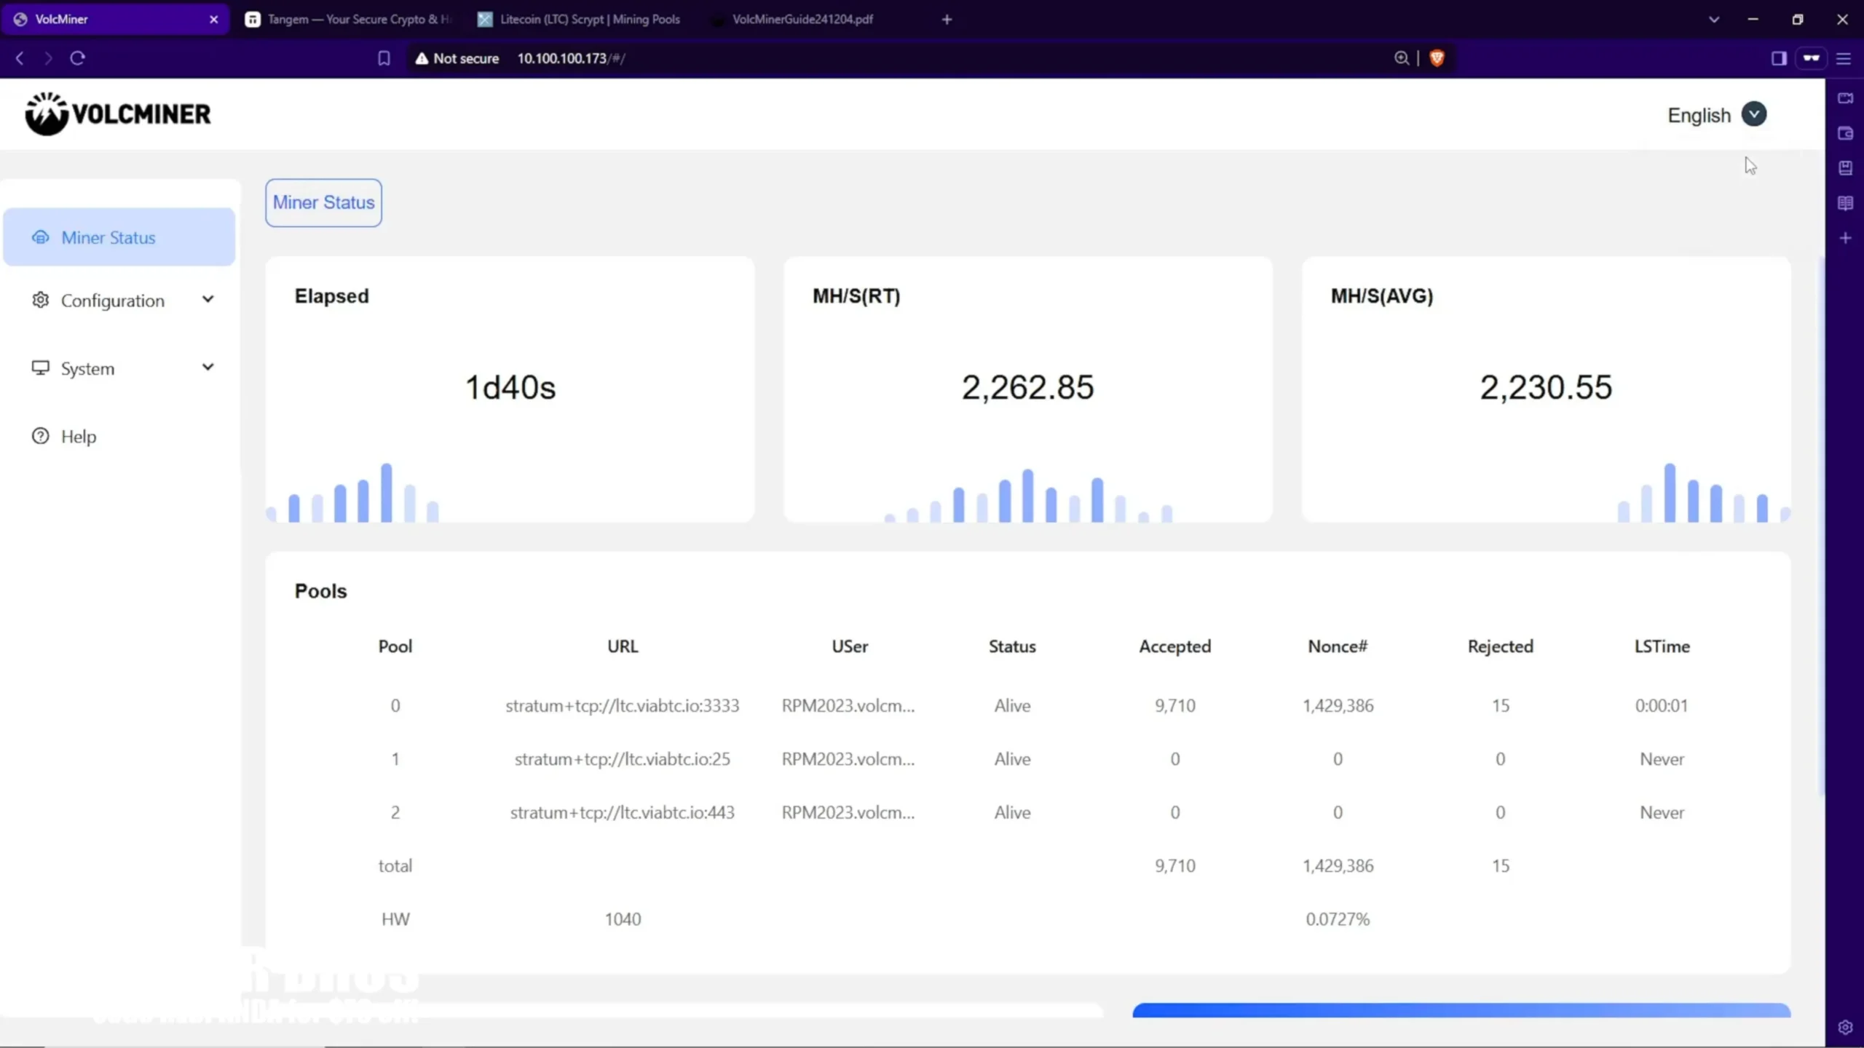Click the Rejected column header

point(1500,646)
